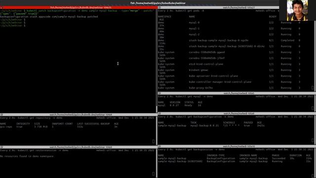Screen dimensions: 316x178
Task: Click the group icon on the 105x10 pane title bar
Action: [x=159, y=146]
